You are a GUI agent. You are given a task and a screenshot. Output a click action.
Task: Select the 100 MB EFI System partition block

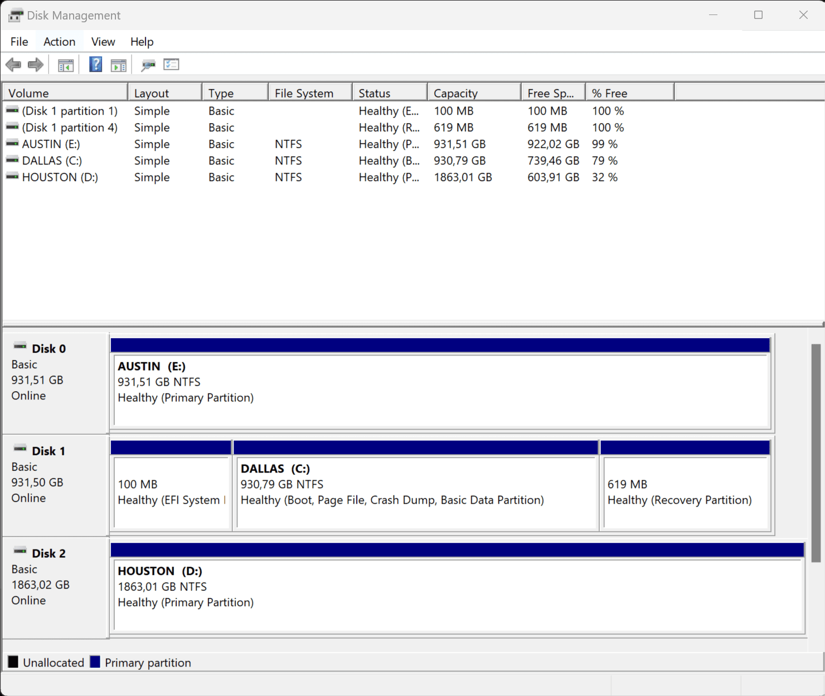(x=171, y=486)
